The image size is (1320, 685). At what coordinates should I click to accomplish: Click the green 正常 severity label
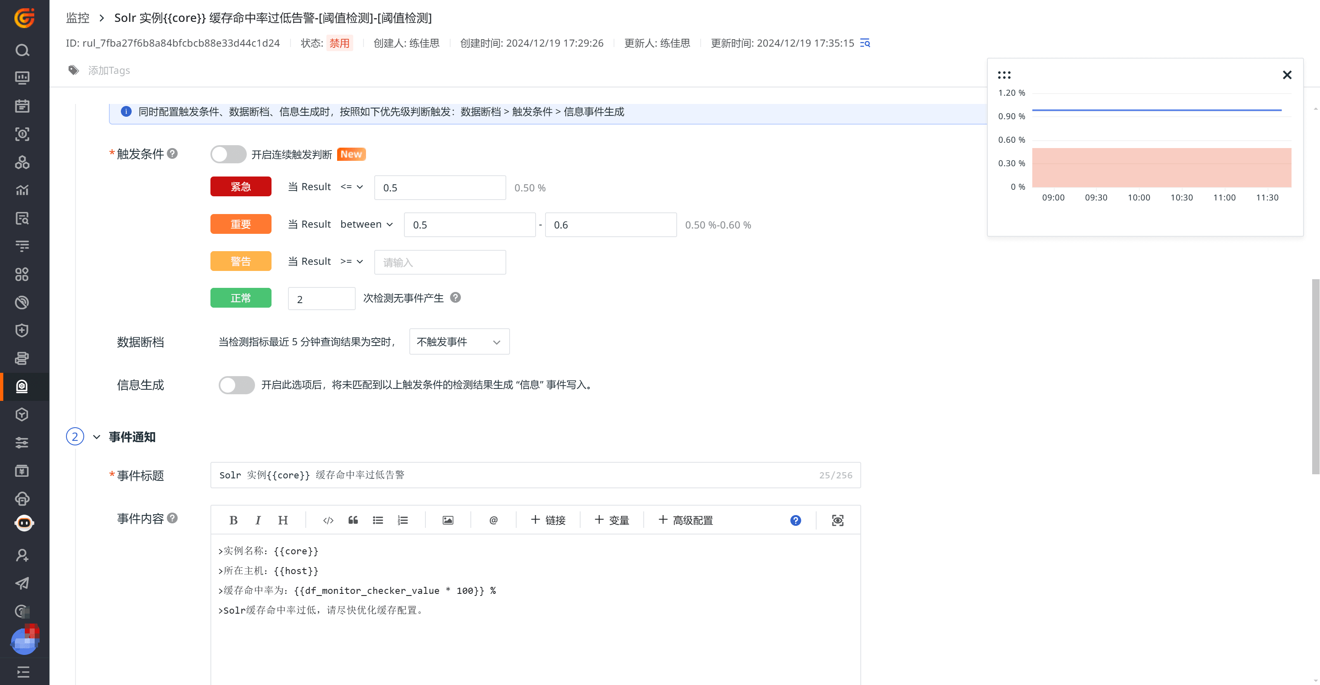pyautogui.click(x=241, y=297)
